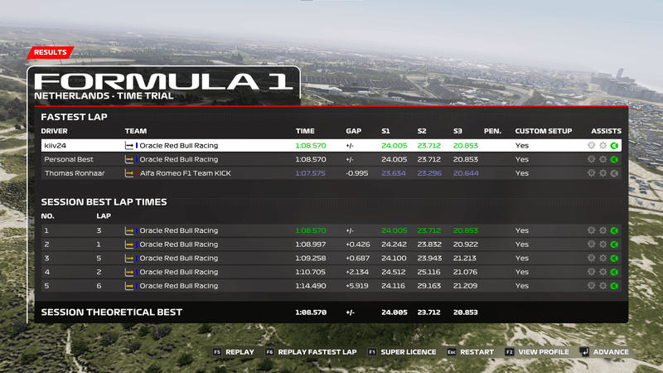Select the kiiv24 driver row

click(331, 146)
